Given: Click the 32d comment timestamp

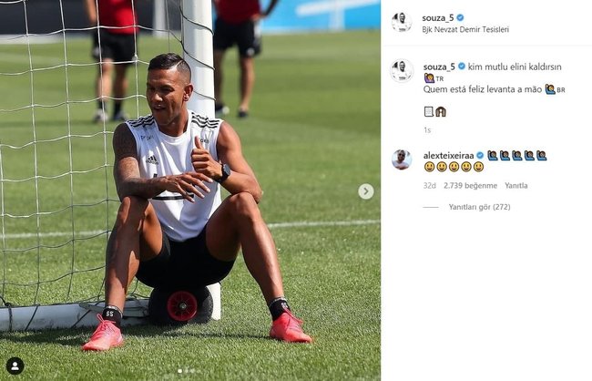Looking at the screenshot, I should click(x=429, y=186).
